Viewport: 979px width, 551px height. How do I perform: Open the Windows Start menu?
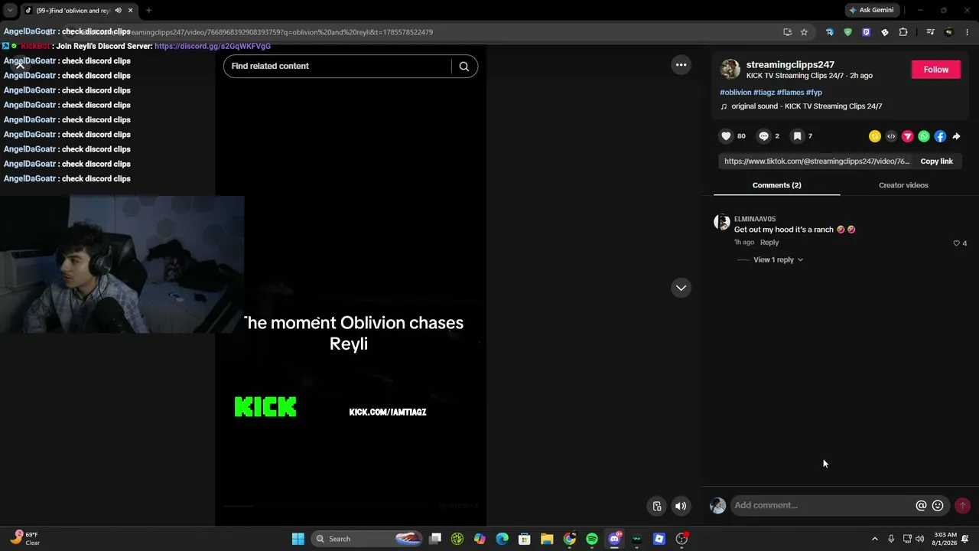pos(298,539)
